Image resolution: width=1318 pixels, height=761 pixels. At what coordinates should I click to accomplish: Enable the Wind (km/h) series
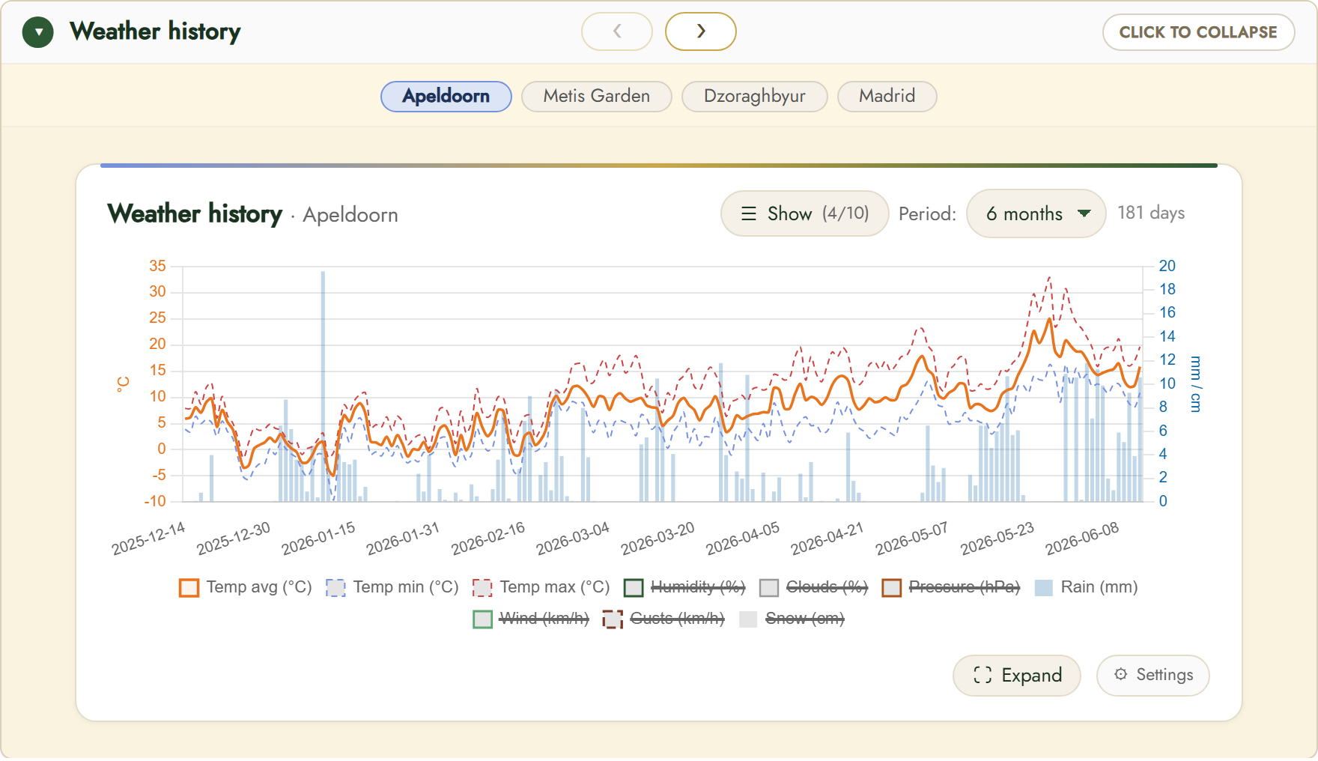532,619
